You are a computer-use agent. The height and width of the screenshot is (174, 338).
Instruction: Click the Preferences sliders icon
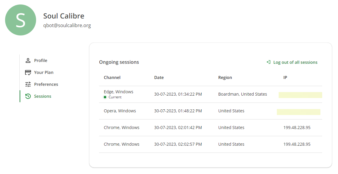point(28,84)
